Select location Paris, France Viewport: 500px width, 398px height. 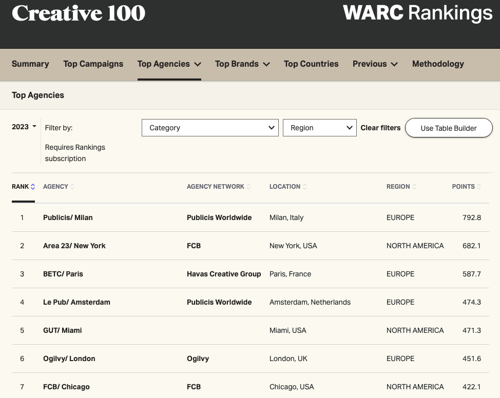click(x=290, y=274)
